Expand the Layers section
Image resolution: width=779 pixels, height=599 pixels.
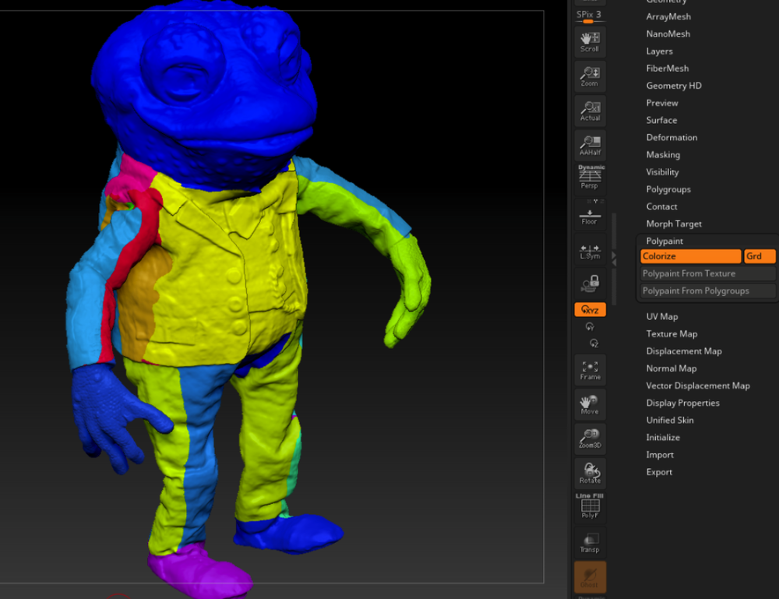659,51
